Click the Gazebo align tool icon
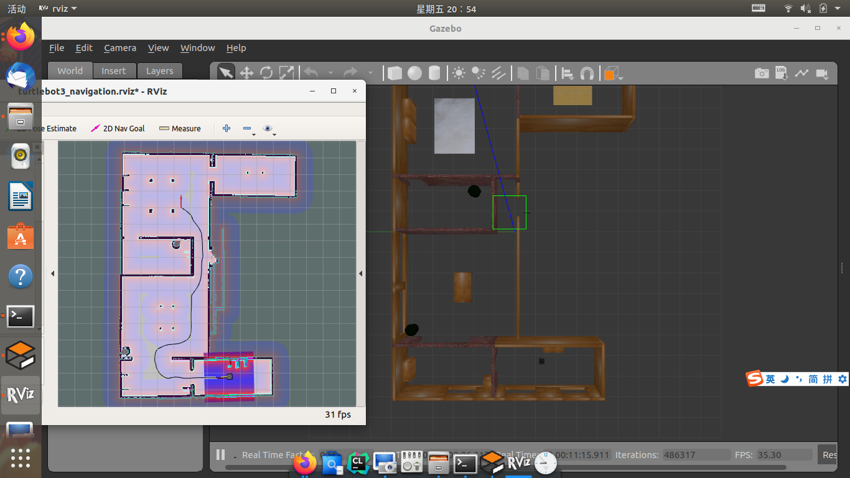 coord(567,73)
